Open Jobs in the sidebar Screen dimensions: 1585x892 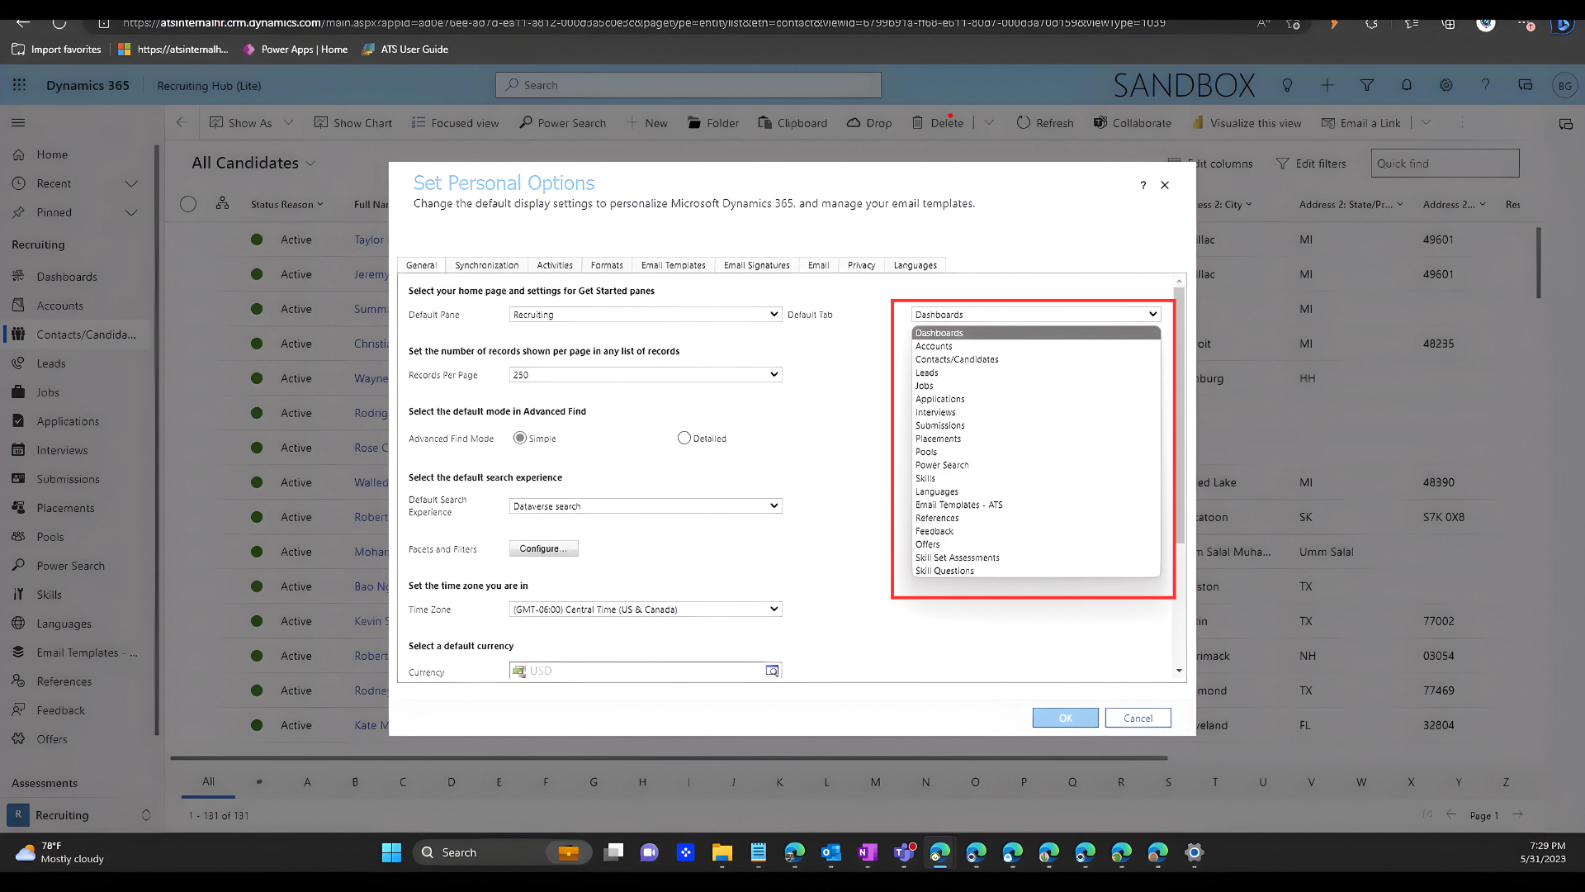point(48,392)
